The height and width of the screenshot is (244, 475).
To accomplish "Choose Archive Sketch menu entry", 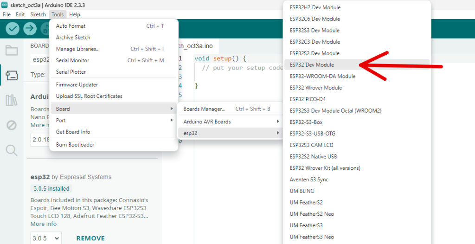I will [114, 38].
